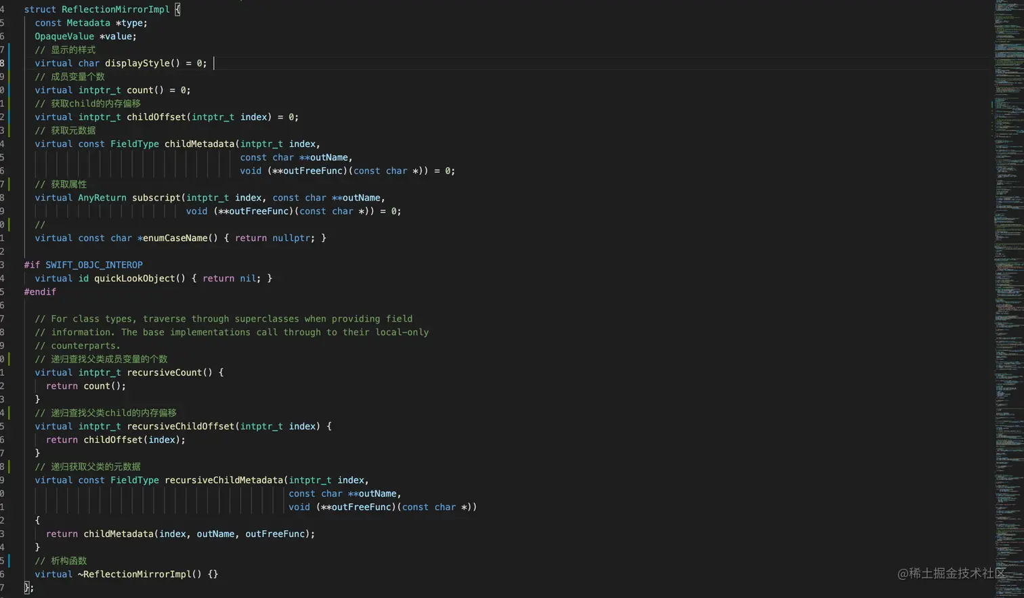Click 'nil' in the quickLookObject line
The width and height of the screenshot is (1024, 598).
click(248, 278)
